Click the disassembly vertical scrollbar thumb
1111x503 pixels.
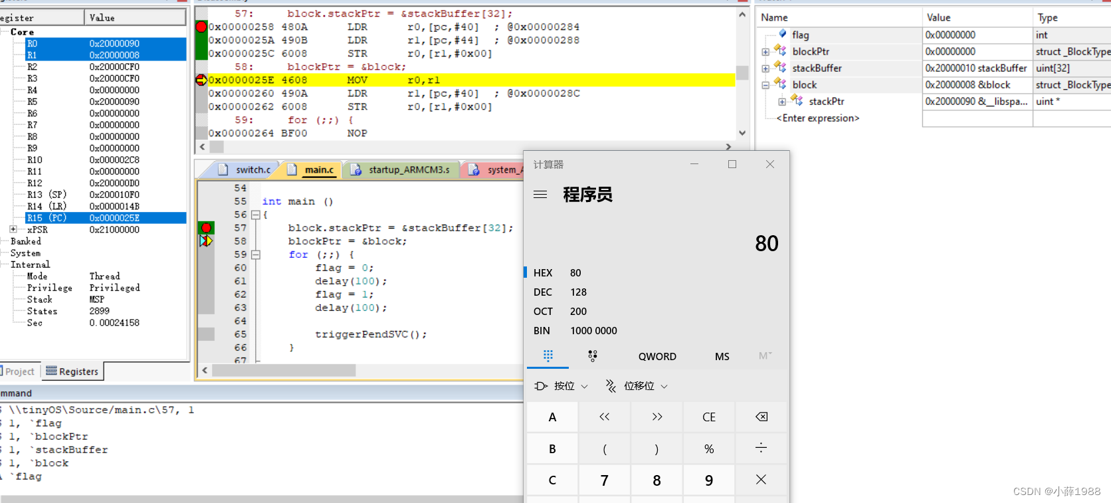[742, 72]
